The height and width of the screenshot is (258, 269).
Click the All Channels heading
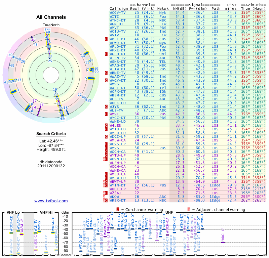(x=51, y=17)
